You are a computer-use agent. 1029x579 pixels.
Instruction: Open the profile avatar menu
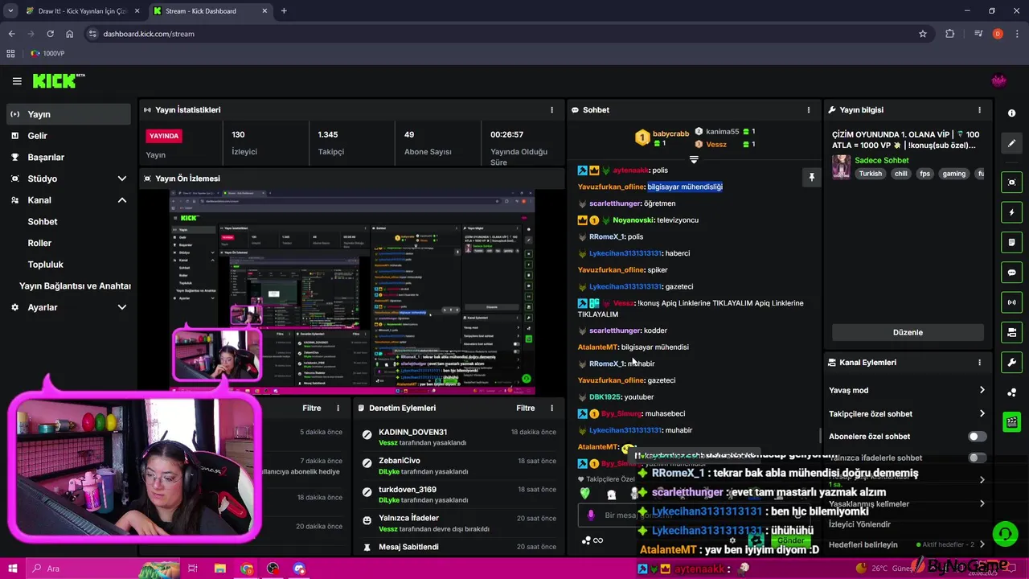(x=998, y=80)
